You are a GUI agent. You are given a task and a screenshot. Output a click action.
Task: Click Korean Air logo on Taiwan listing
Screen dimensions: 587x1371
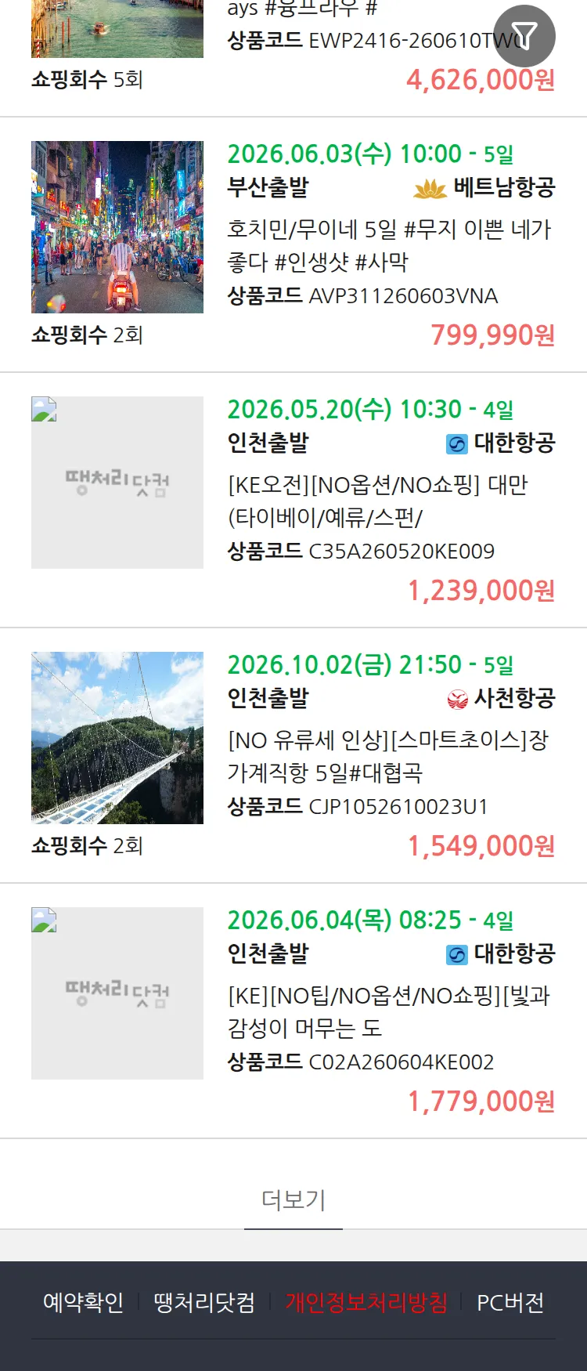pyautogui.click(x=456, y=444)
